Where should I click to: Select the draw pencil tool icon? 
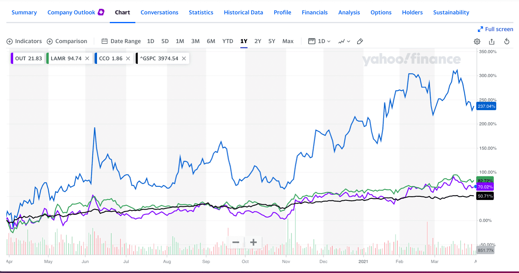point(360,41)
